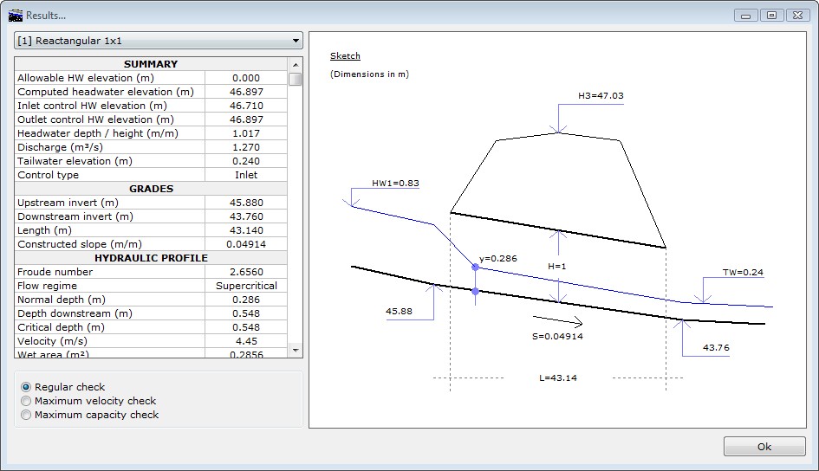819x471 pixels.
Task: Maximize the Results window
Action: (770, 15)
